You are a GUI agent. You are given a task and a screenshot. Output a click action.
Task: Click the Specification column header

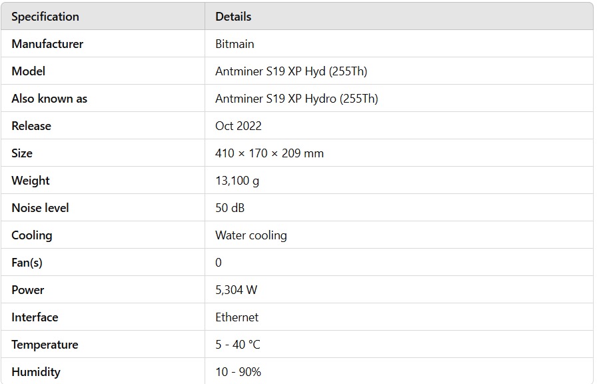pos(45,17)
